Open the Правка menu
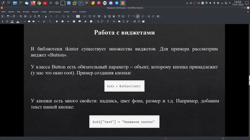The width and height of the screenshot is (250, 140). (x=11, y=12)
